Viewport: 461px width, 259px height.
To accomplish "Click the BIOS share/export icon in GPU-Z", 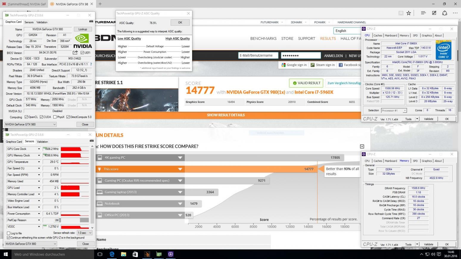I will pyautogui.click(x=75, y=53).
